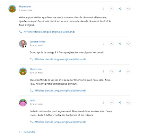The height and width of the screenshot is (137, 149).
Task: Upvote thomvom's bicarbonate tip comment
Action: point(112,9)
